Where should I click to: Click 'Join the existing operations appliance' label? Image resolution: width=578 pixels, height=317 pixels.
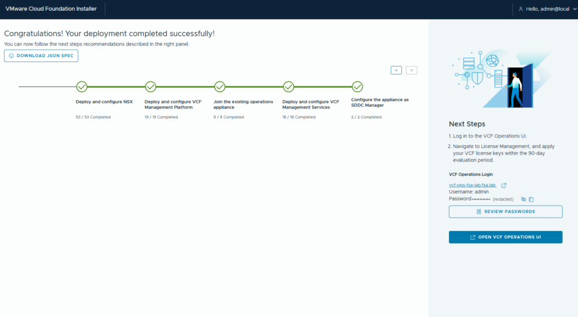(x=243, y=105)
